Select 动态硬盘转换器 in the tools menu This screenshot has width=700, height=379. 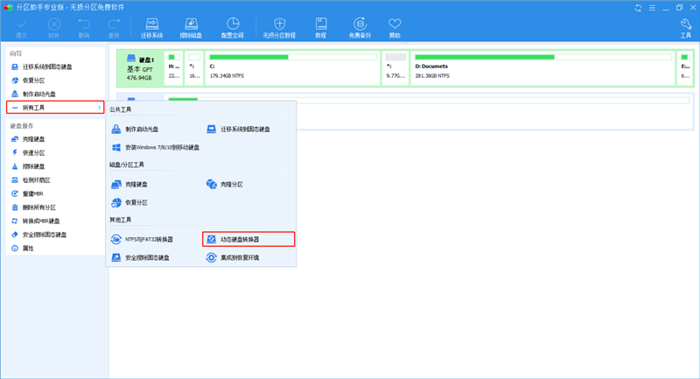coord(248,238)
